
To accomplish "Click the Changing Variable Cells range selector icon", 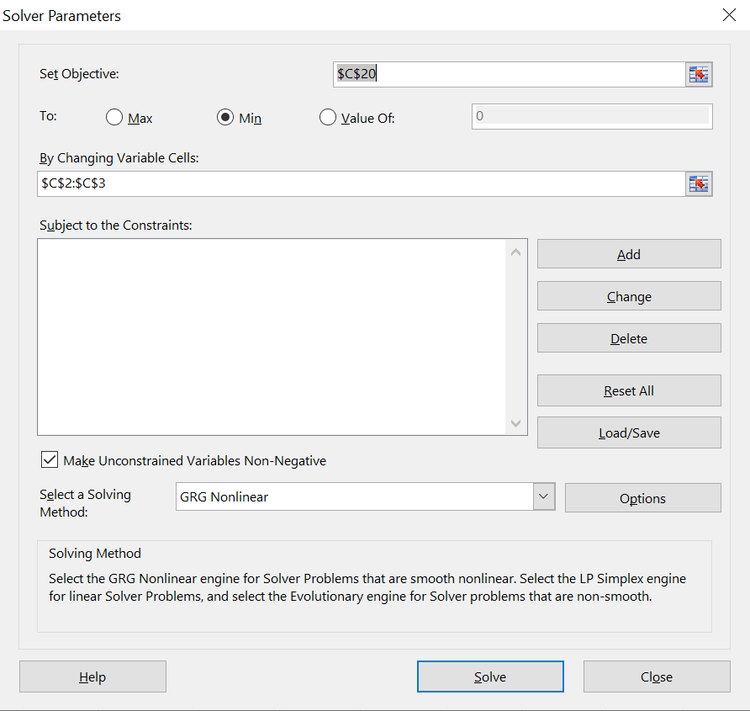I will click(x=699, y=184).
